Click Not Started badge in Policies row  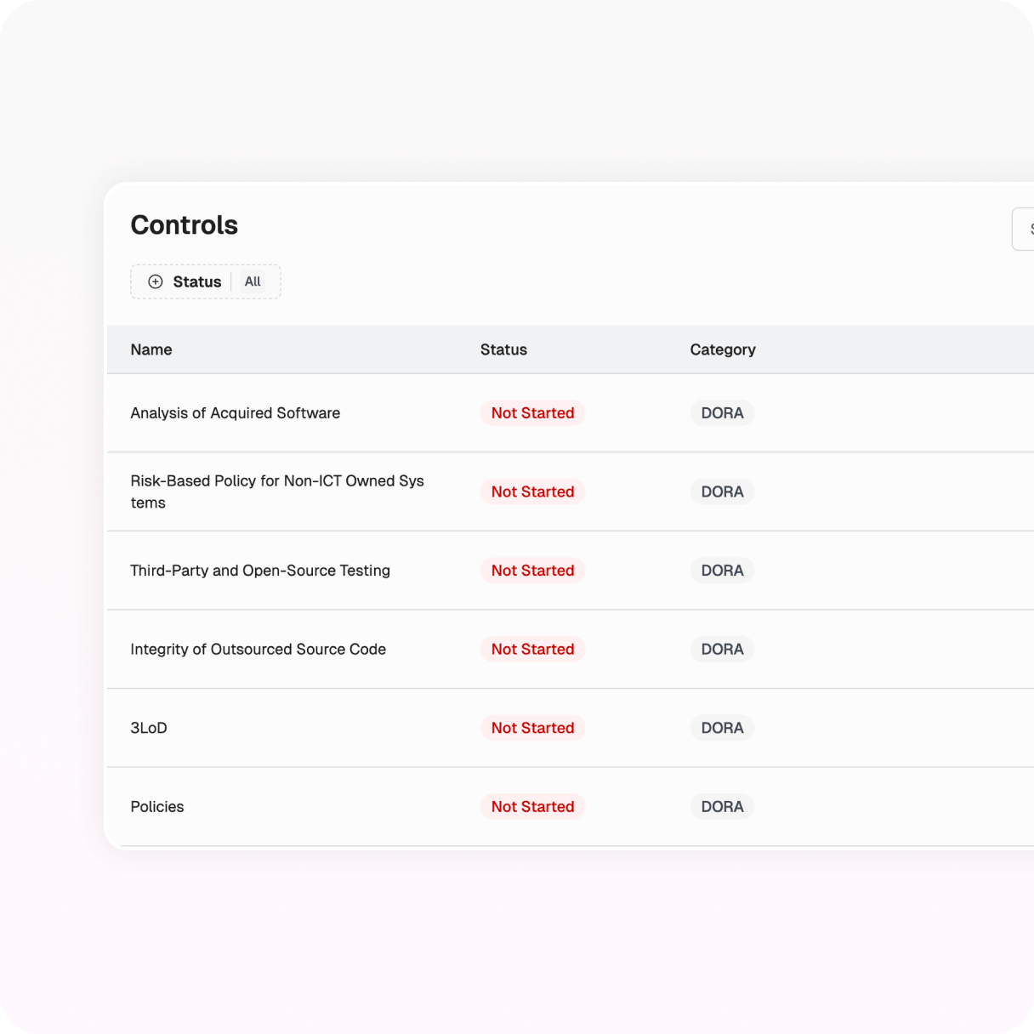(532, 807)
